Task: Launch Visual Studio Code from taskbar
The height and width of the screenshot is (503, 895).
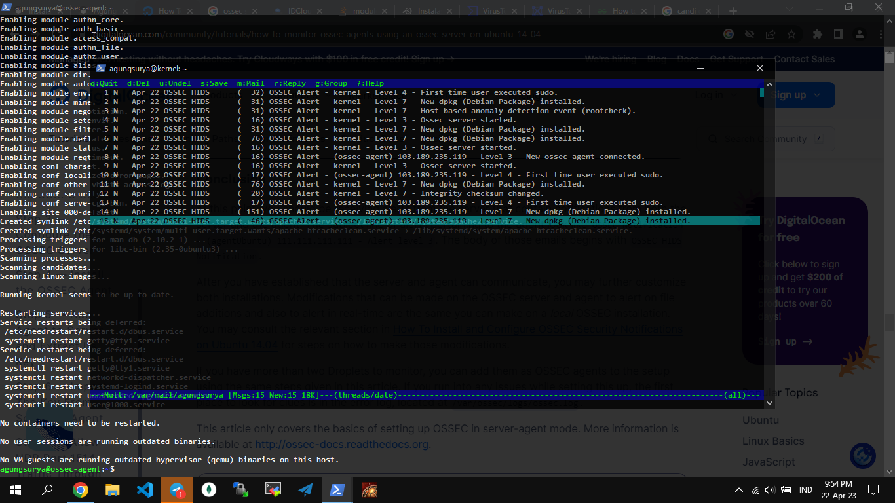Action: 145,490
